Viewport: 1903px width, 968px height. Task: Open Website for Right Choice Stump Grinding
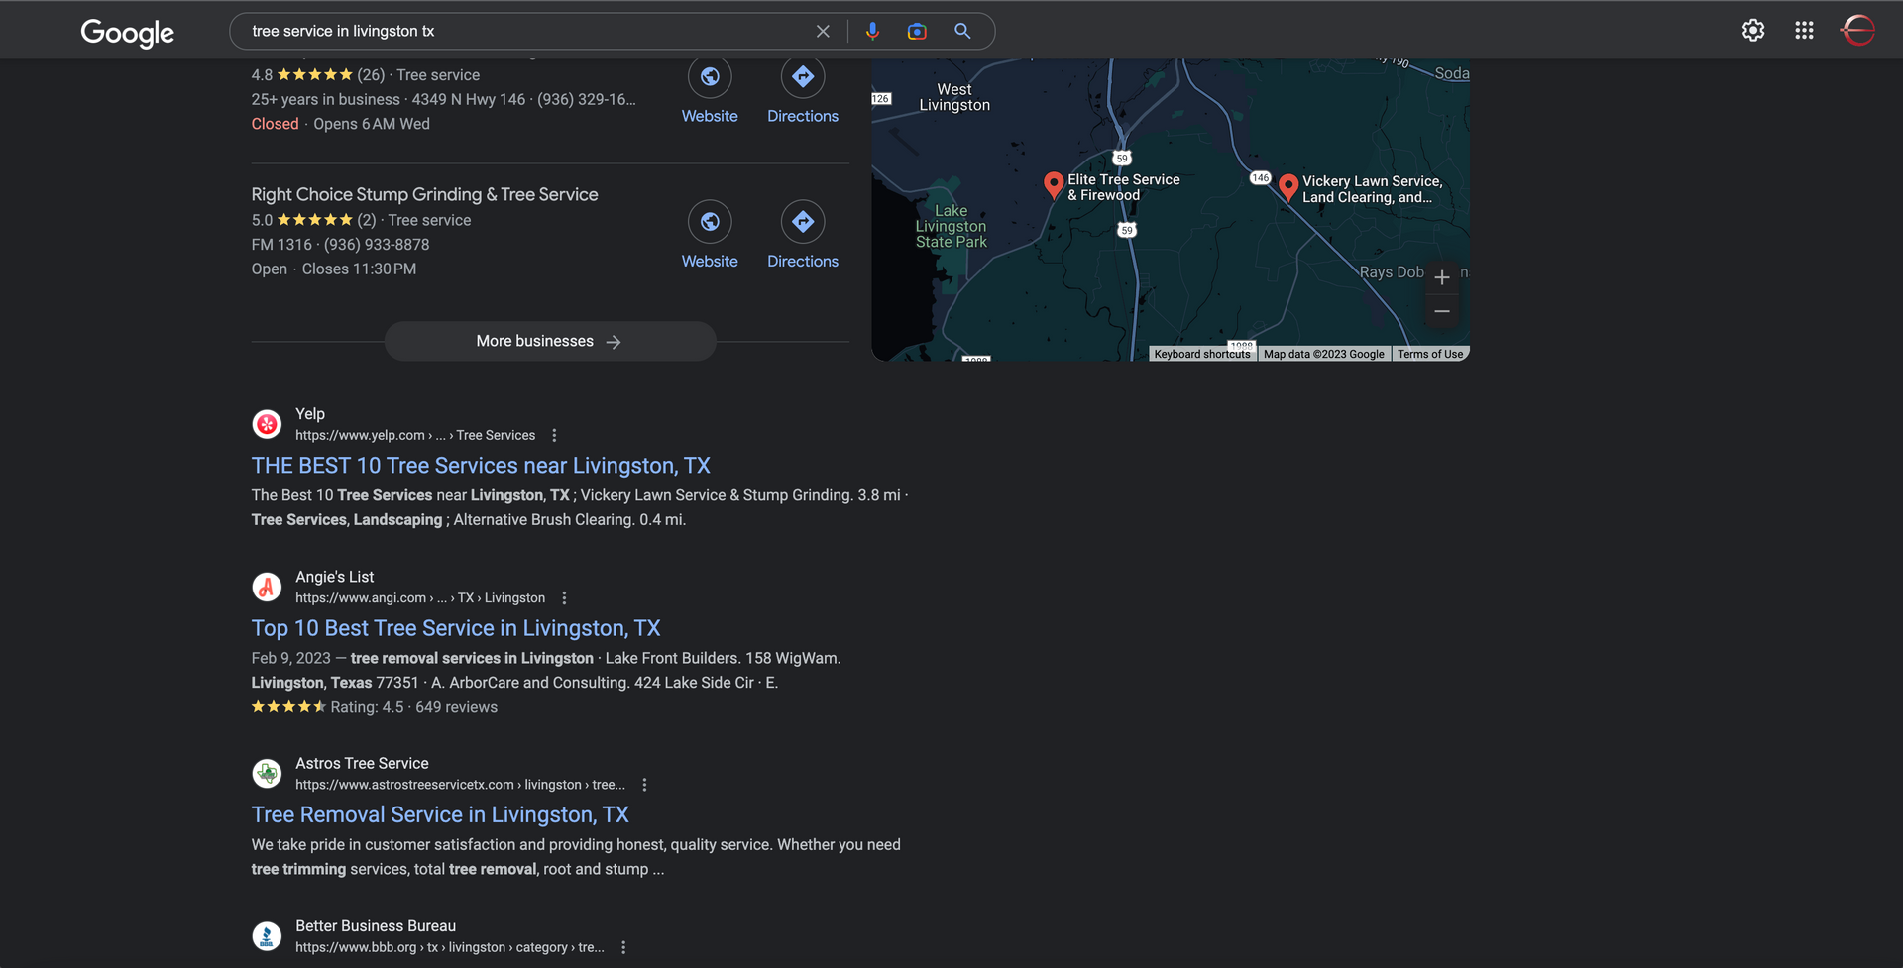[x=710, y=222]
